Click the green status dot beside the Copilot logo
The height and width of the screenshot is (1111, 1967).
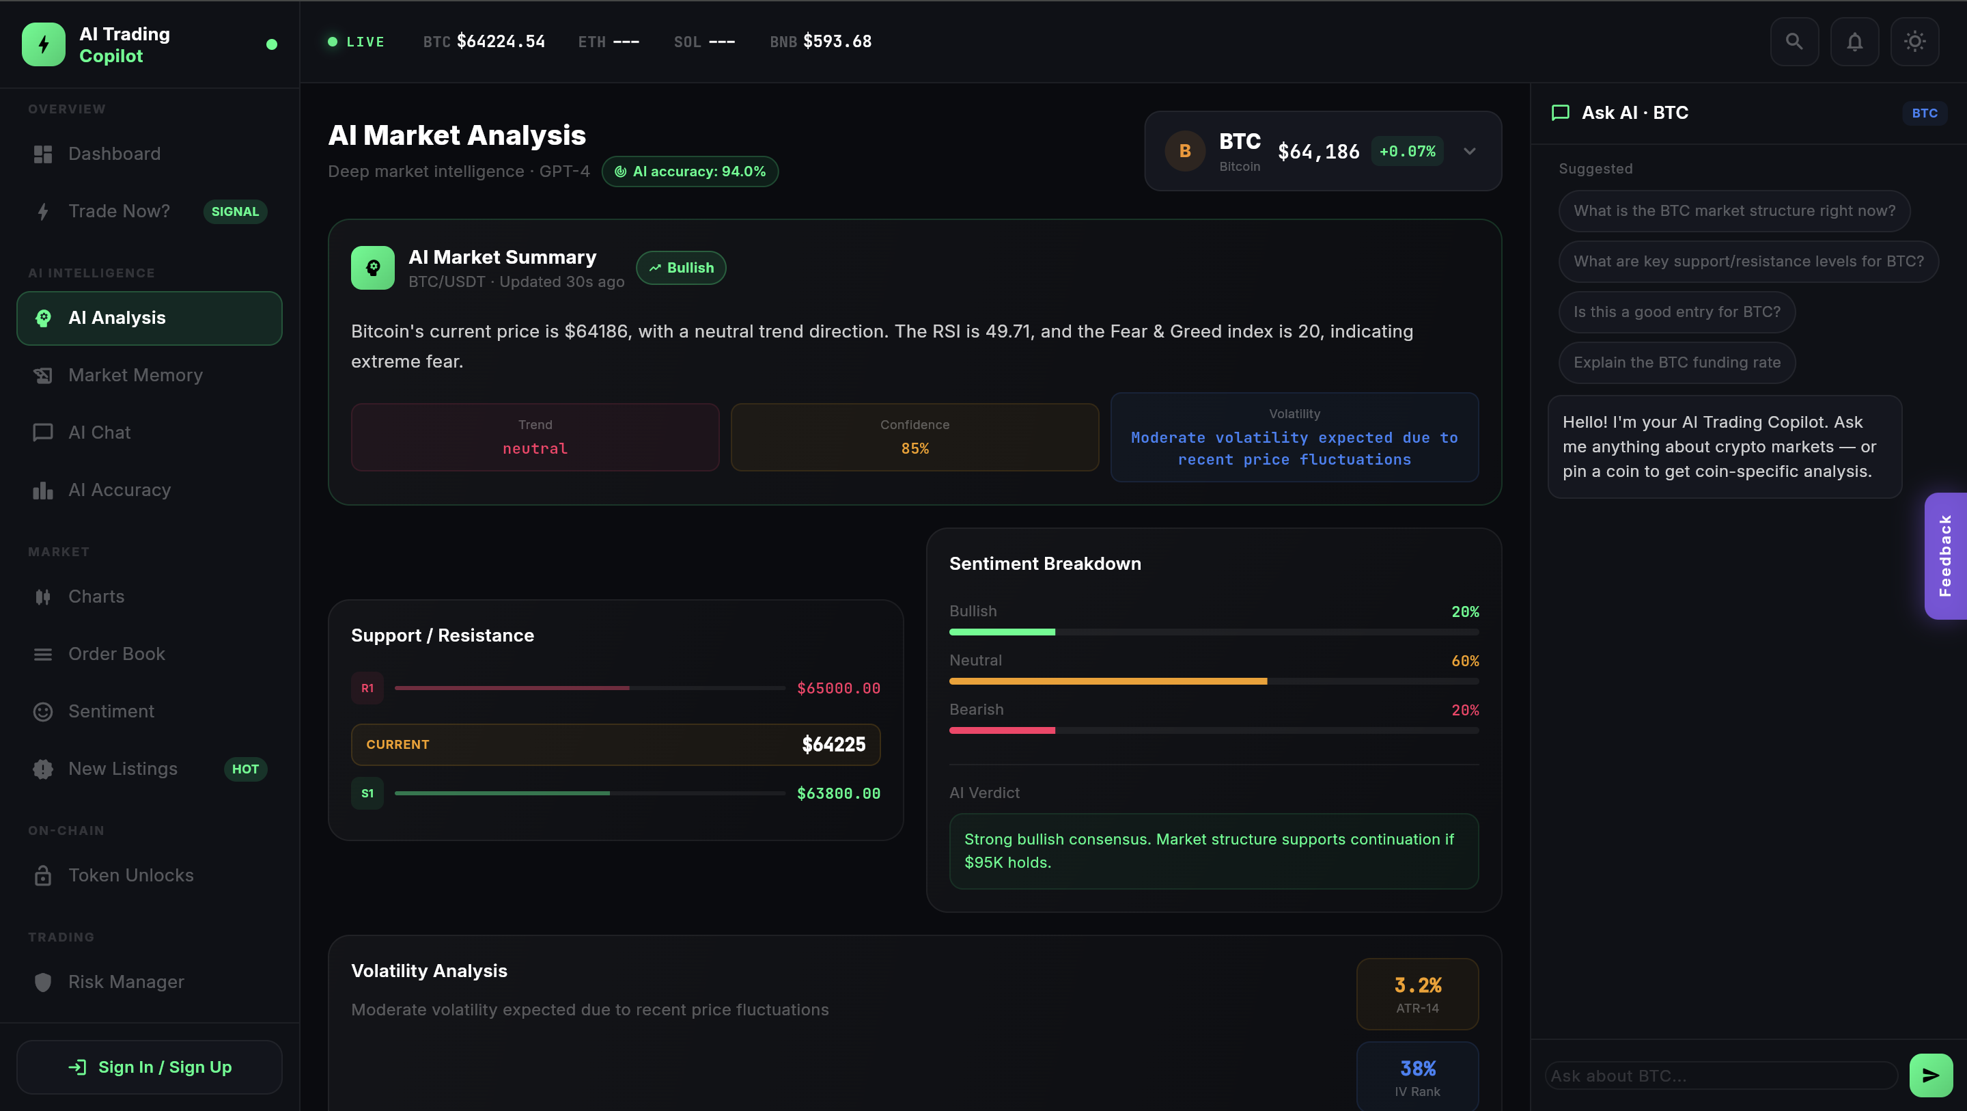271,44
